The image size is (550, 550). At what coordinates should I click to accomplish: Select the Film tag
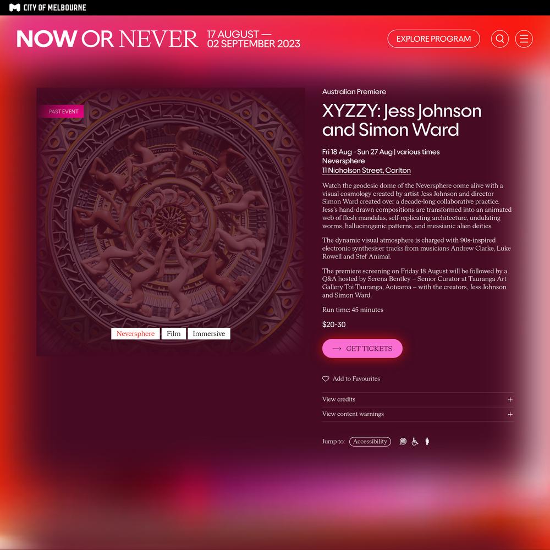pos(174,334)
